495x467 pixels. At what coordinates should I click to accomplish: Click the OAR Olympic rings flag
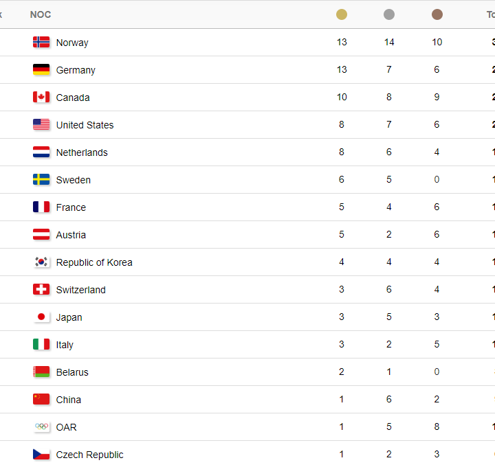click(x=41, y=426)
